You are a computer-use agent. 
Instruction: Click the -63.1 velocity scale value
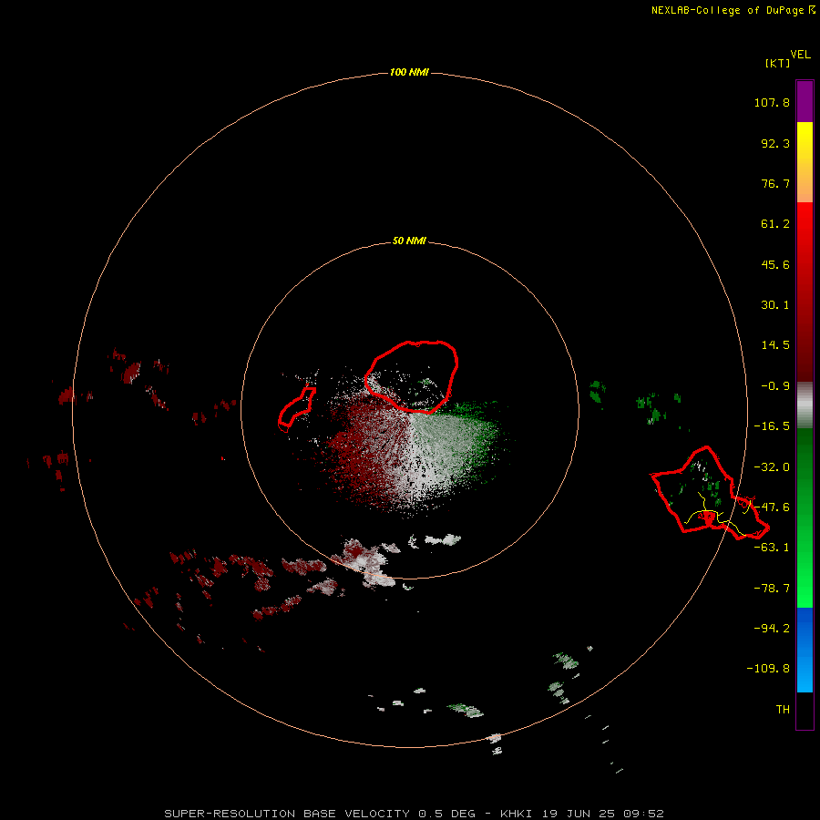[772, 548]
